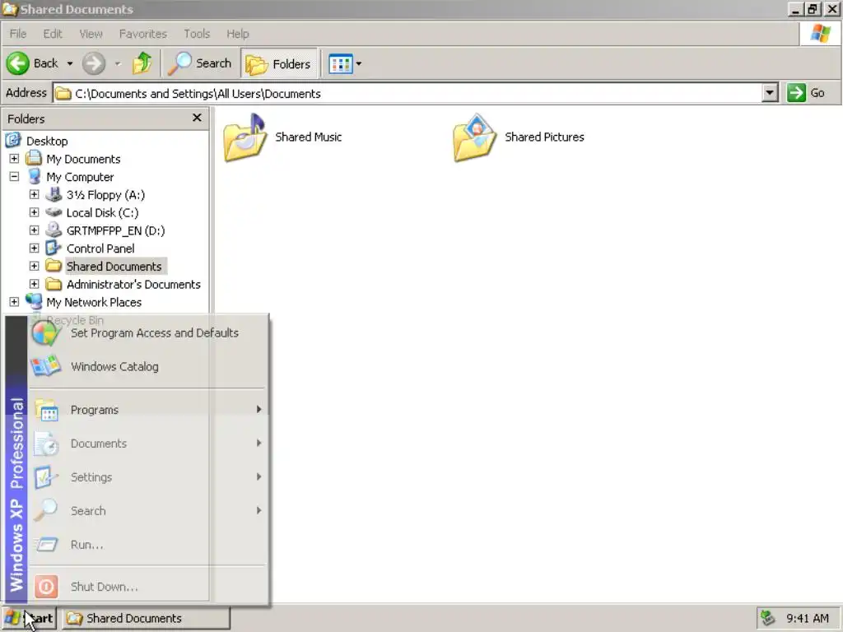
Task: Open the Forward history dropdown arrow
Action: pos(118,64)
